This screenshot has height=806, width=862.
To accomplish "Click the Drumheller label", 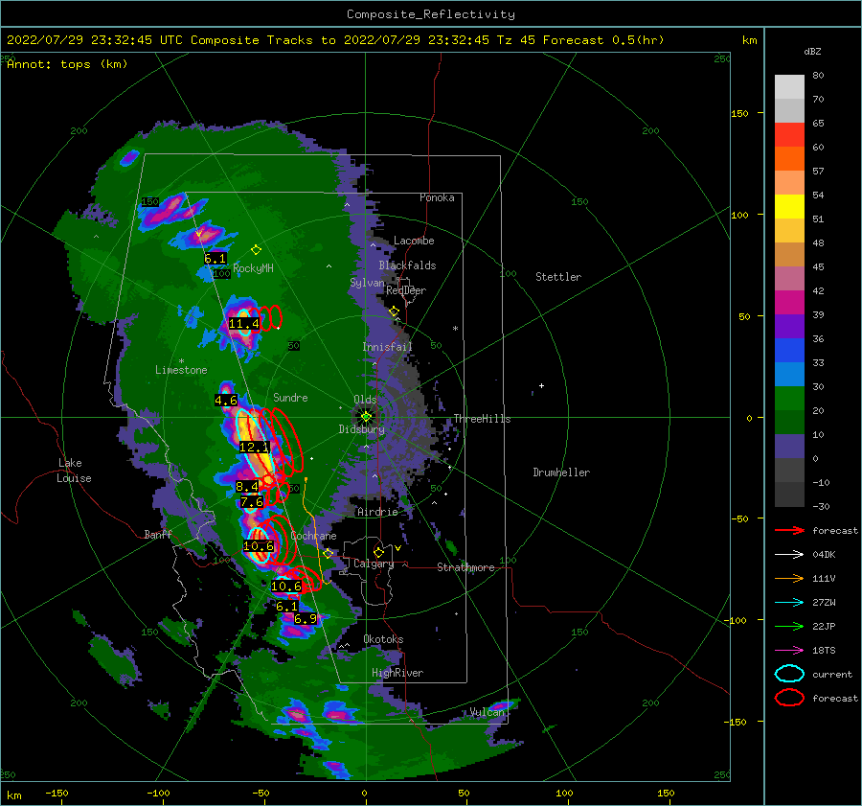I will pyautogui.click(x=561, y=472).
